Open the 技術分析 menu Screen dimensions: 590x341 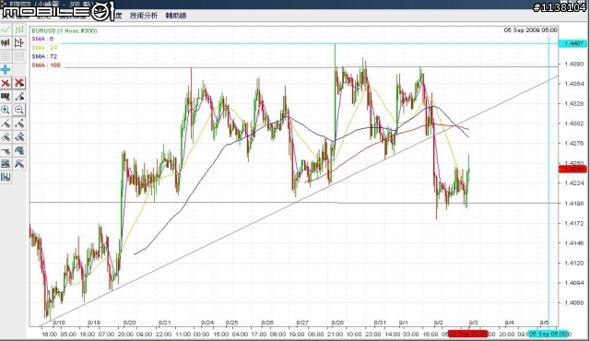[144, 16]
